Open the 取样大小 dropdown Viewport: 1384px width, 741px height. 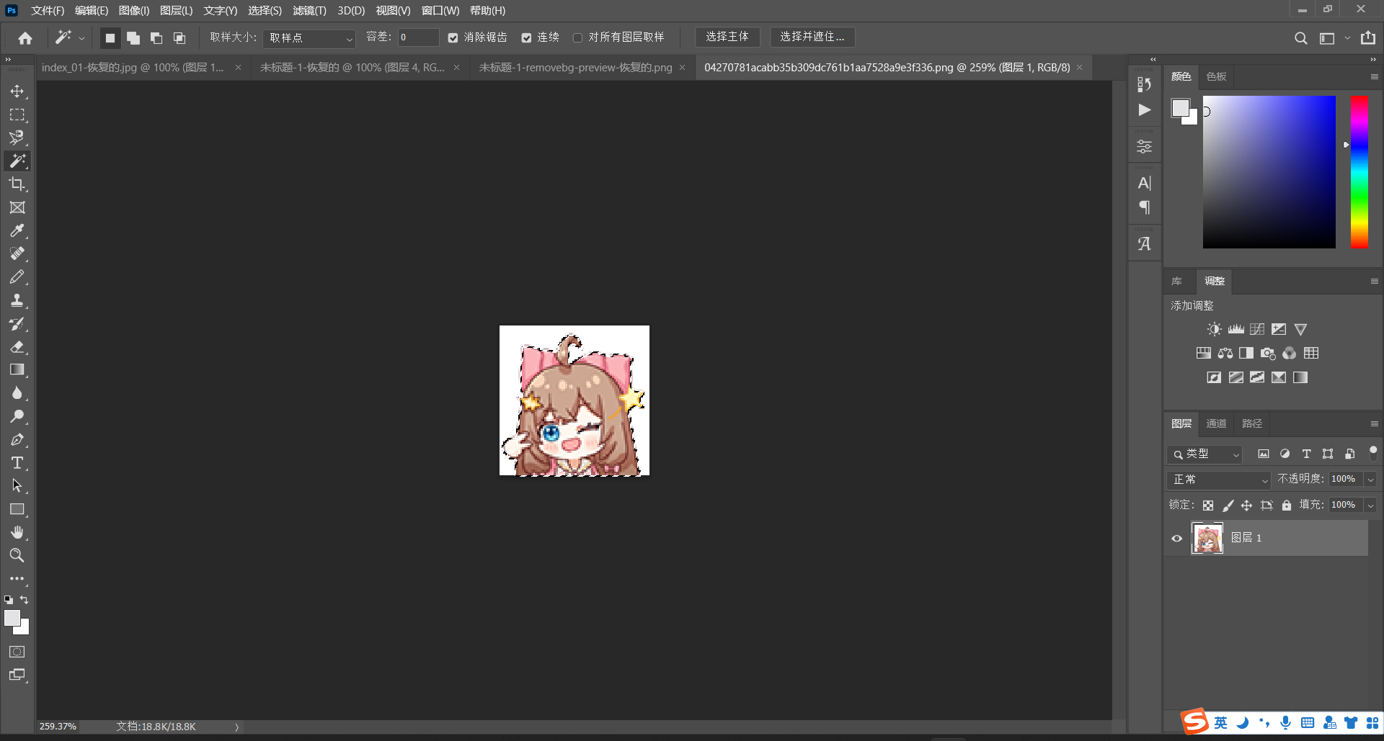coord(309,38)
